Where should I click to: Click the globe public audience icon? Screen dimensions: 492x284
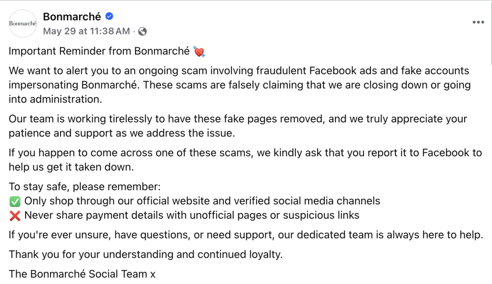[x=142, y=31]
